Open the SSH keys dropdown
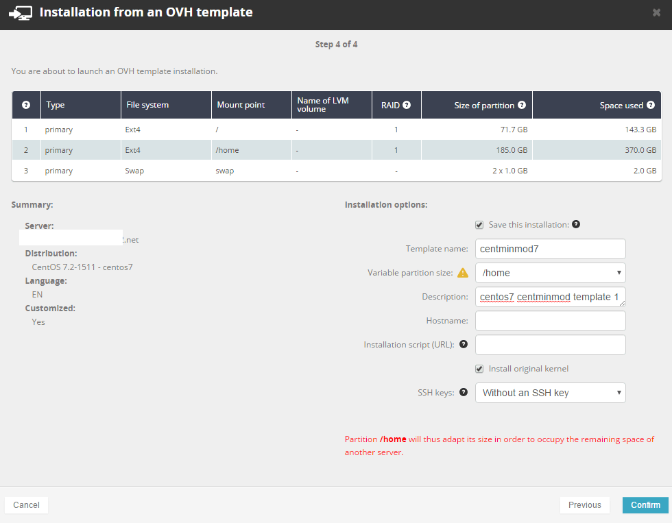Viewport: 672px width, 523px height. (x=550, y=393)
